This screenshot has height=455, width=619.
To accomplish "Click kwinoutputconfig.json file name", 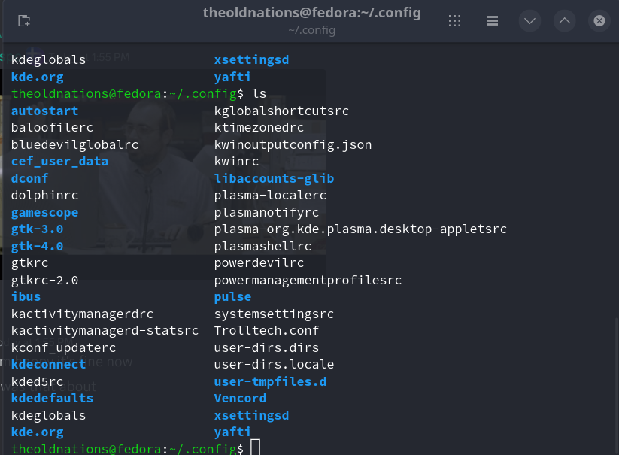I will (x=293, y=145).
